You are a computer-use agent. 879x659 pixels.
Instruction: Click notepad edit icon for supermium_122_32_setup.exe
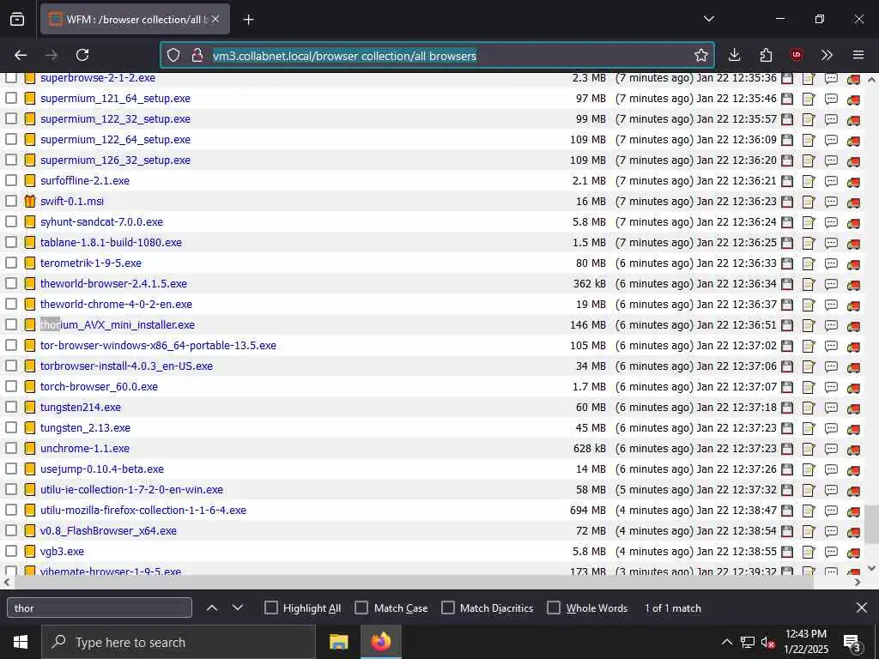[x=809, y=119]
